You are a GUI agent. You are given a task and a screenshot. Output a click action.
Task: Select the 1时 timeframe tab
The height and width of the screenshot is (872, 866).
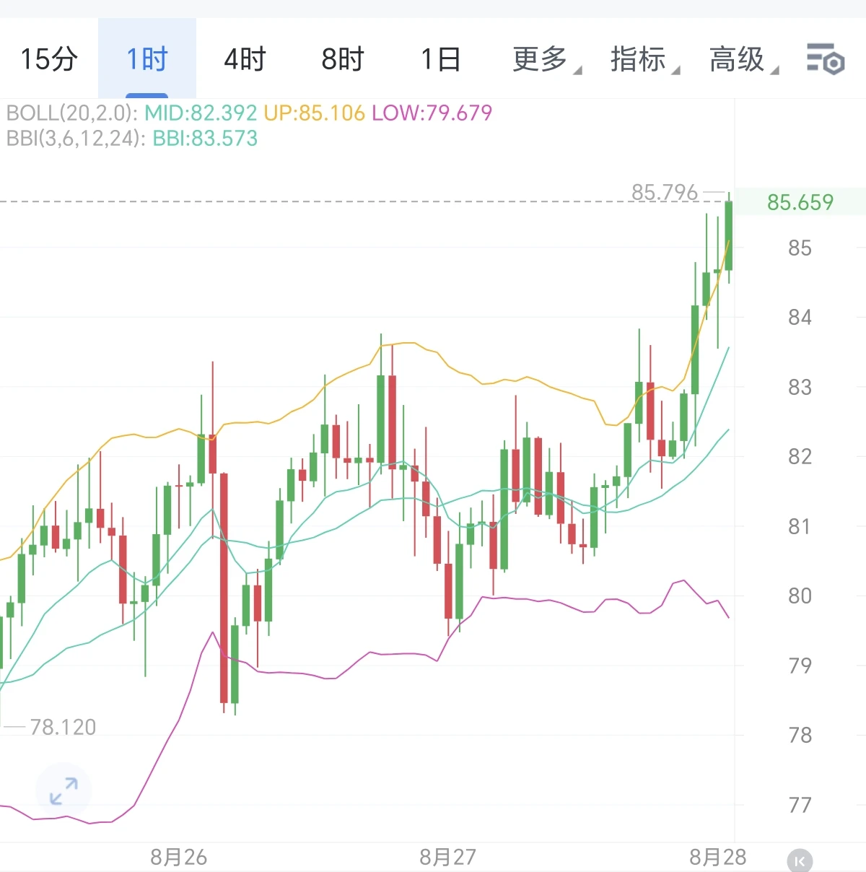[147, 59]
